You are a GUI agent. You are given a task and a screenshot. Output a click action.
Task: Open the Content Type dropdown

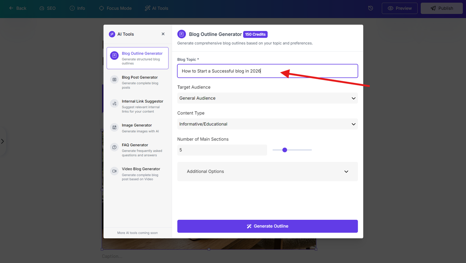[x=267, y=124]
